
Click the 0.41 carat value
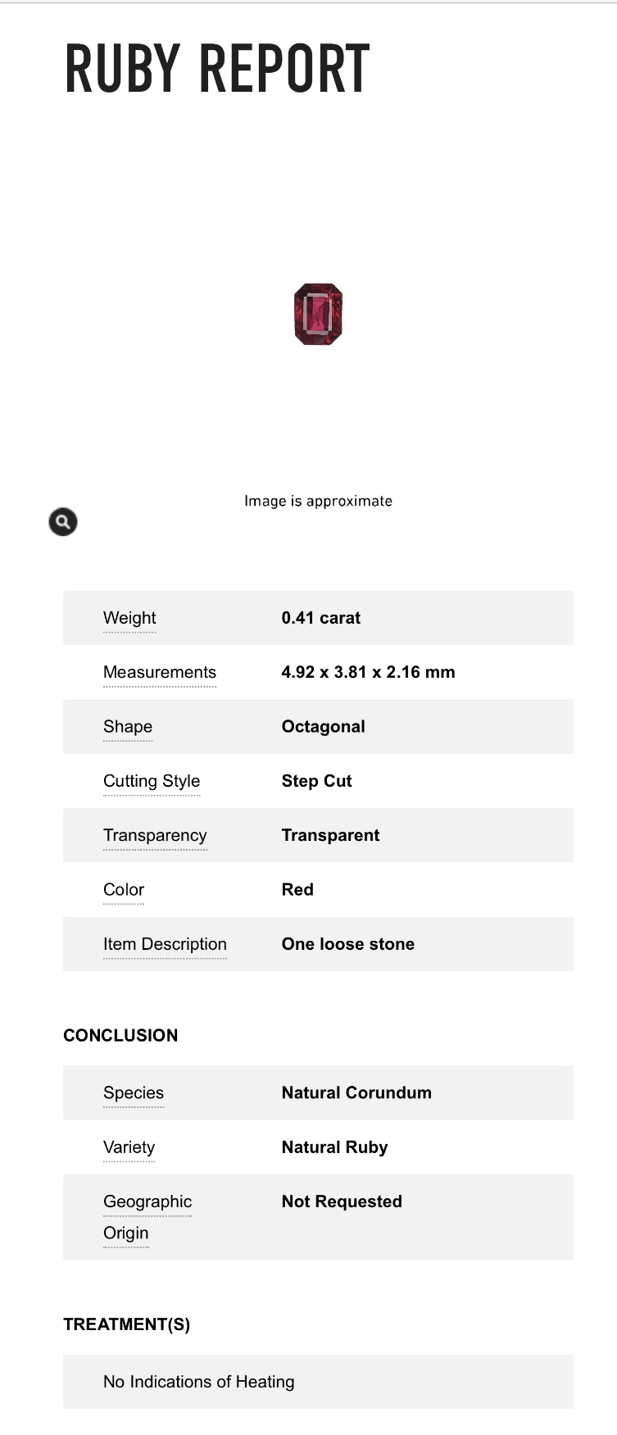click(321, 618)
